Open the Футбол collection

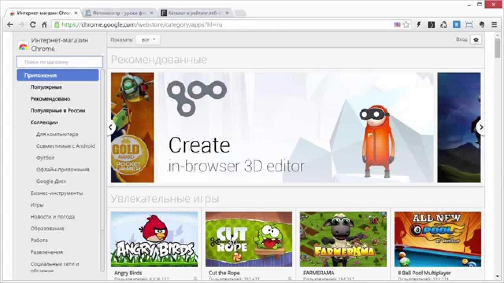pyautogui.click(x=45, y=158)
